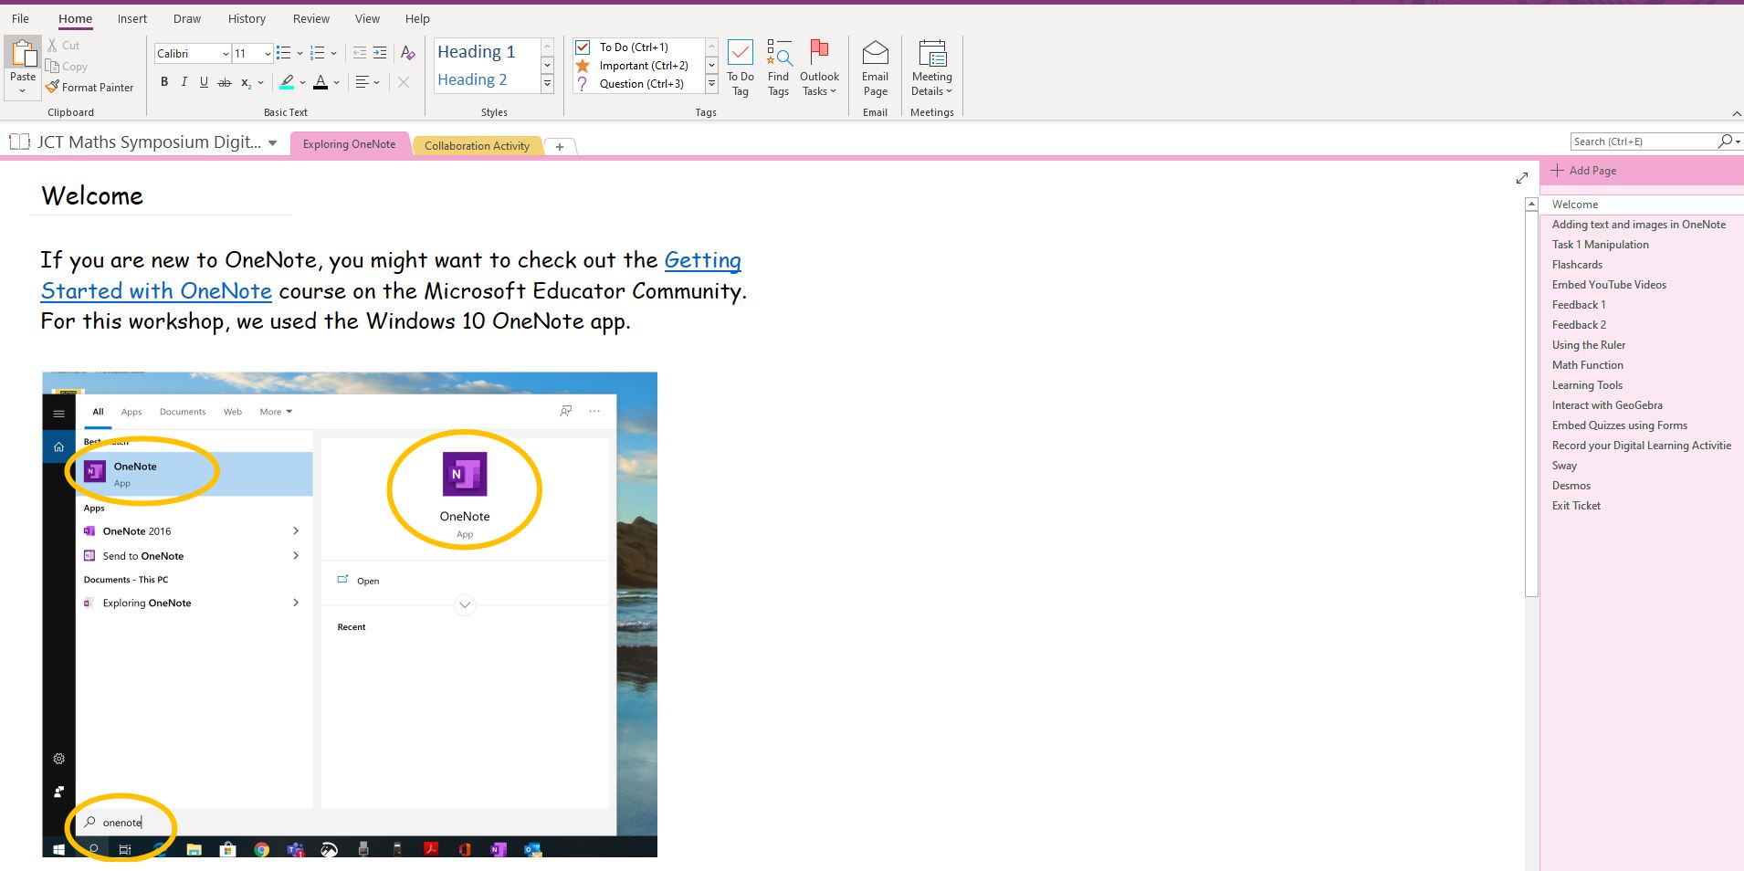
Task: Underline the selected text
Action: pyautogui.click(x=204, y=82)
